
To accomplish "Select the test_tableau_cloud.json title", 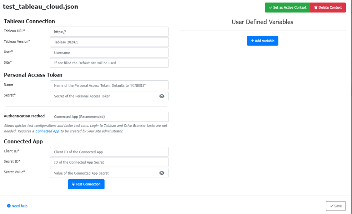I will [41, 7].
